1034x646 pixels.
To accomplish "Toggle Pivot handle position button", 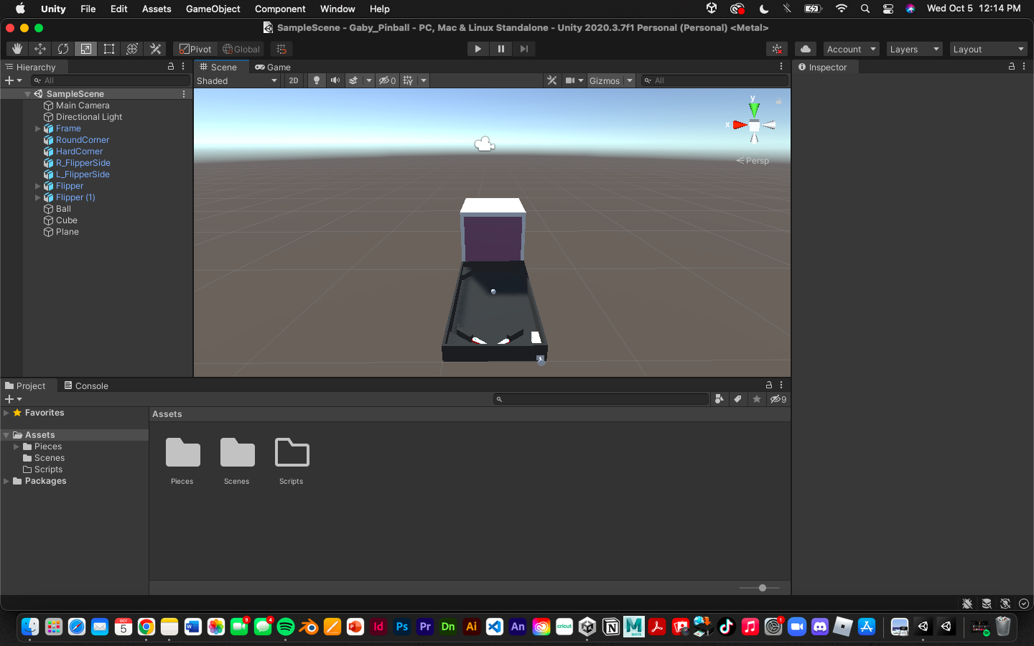I will tap(195, 49).
